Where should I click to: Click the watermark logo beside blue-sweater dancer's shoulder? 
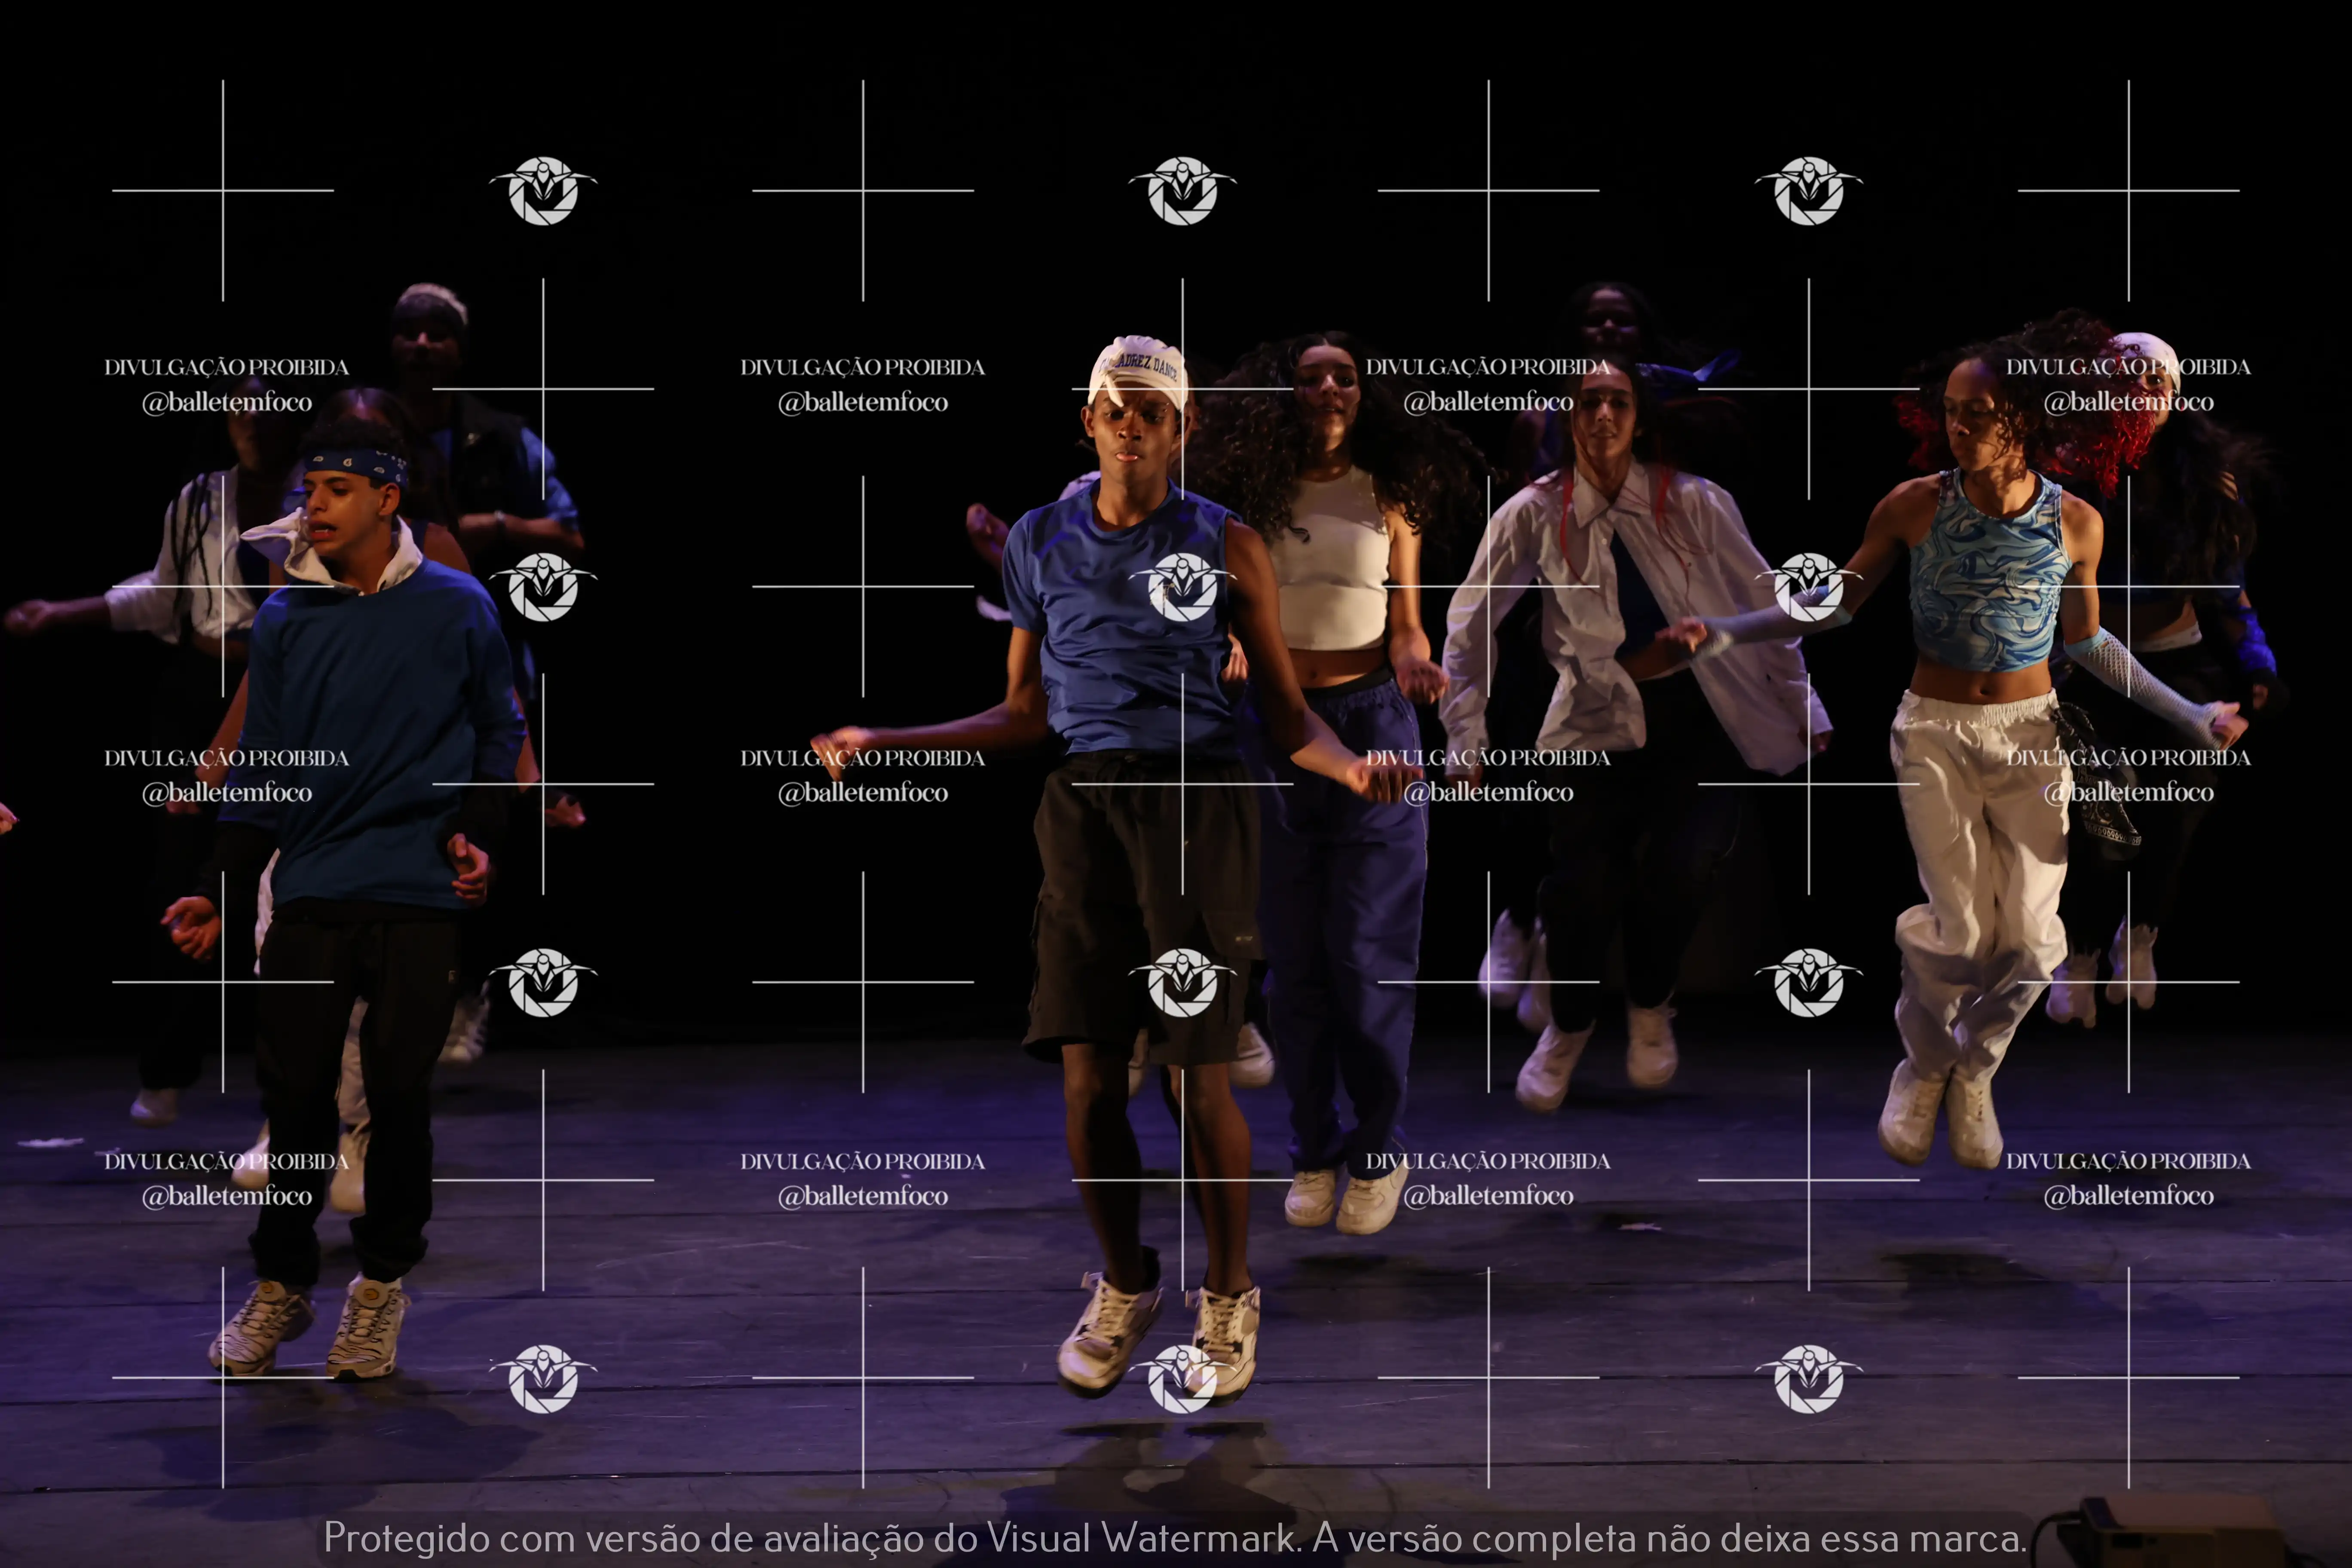[x=543, y=586]
